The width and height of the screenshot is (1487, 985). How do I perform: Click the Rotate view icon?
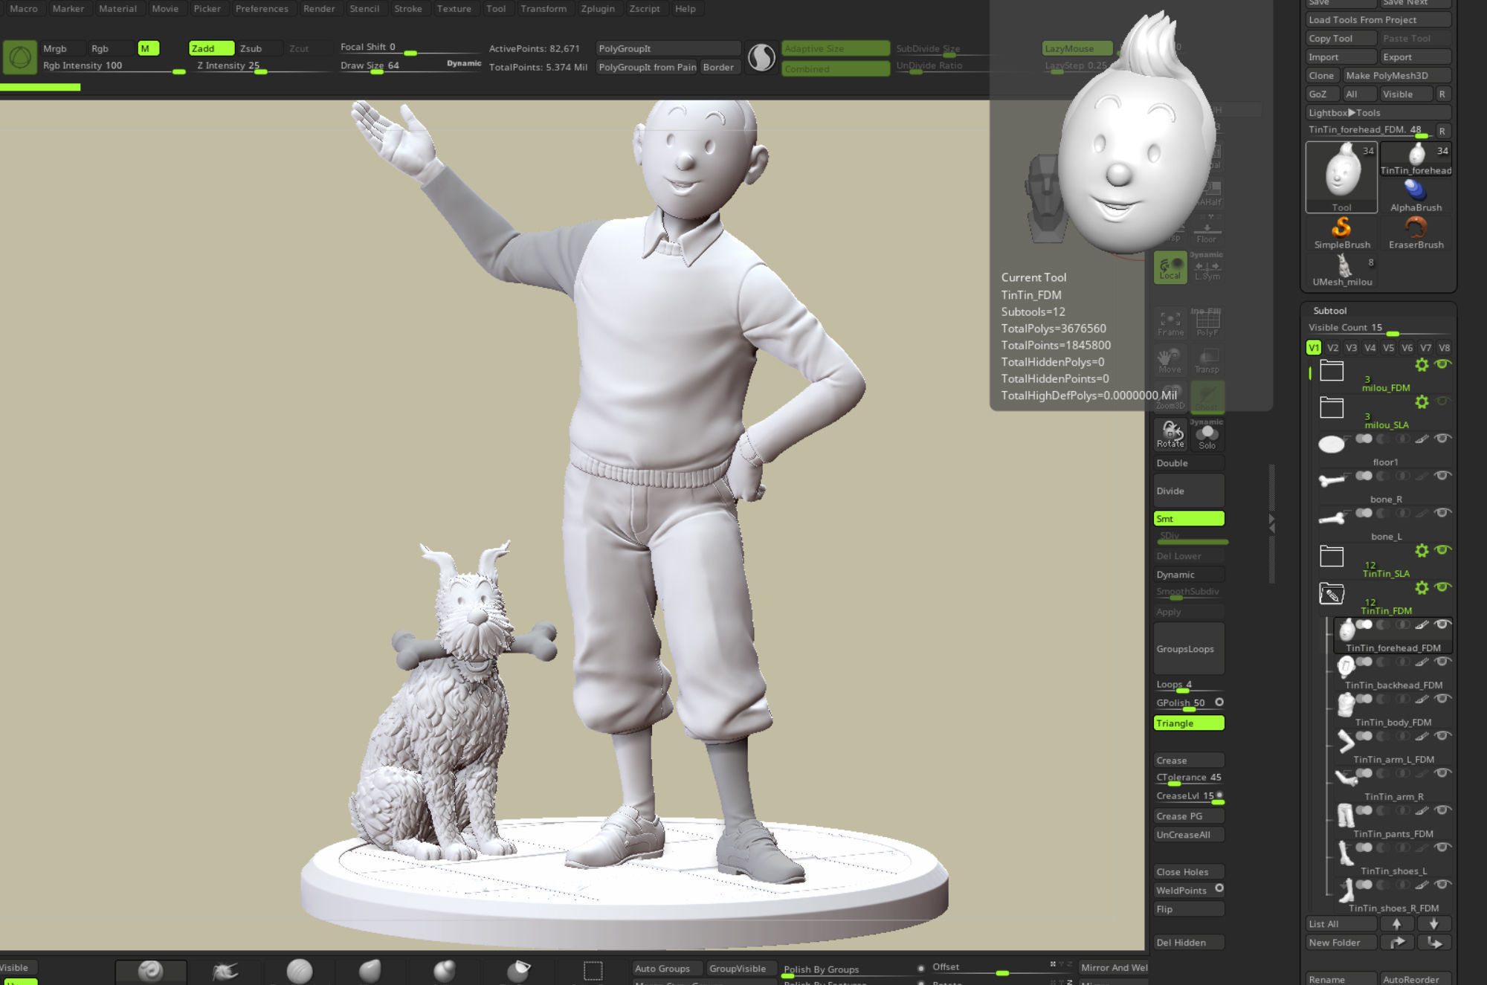[1170, 433]
